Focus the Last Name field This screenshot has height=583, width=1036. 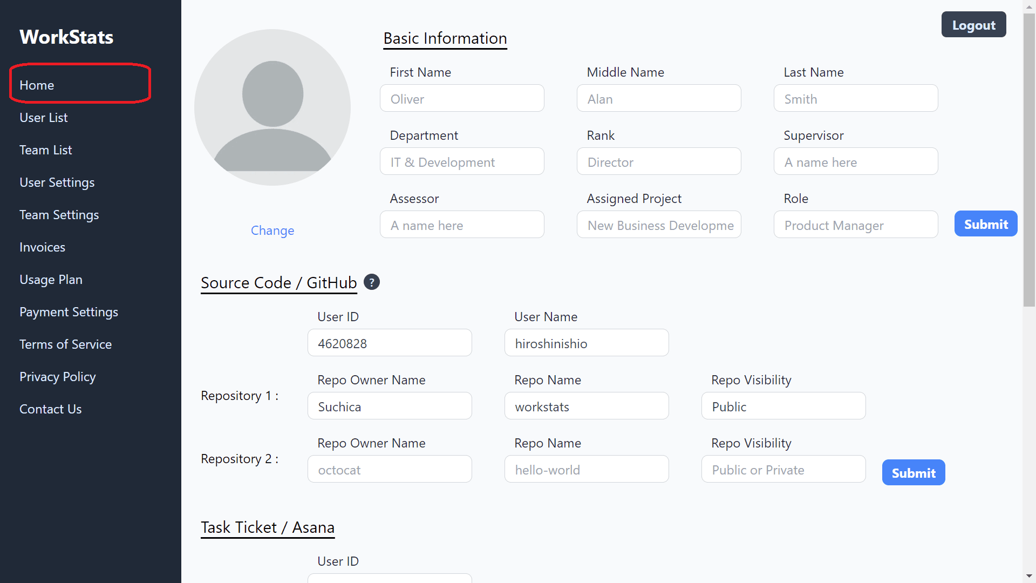(x=856, y=98)
